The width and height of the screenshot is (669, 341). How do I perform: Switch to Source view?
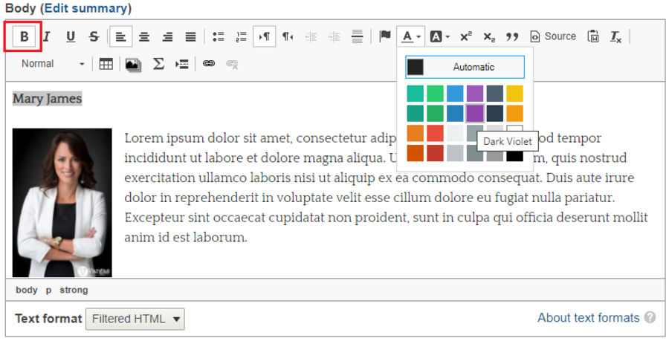[x=552, y=36]
